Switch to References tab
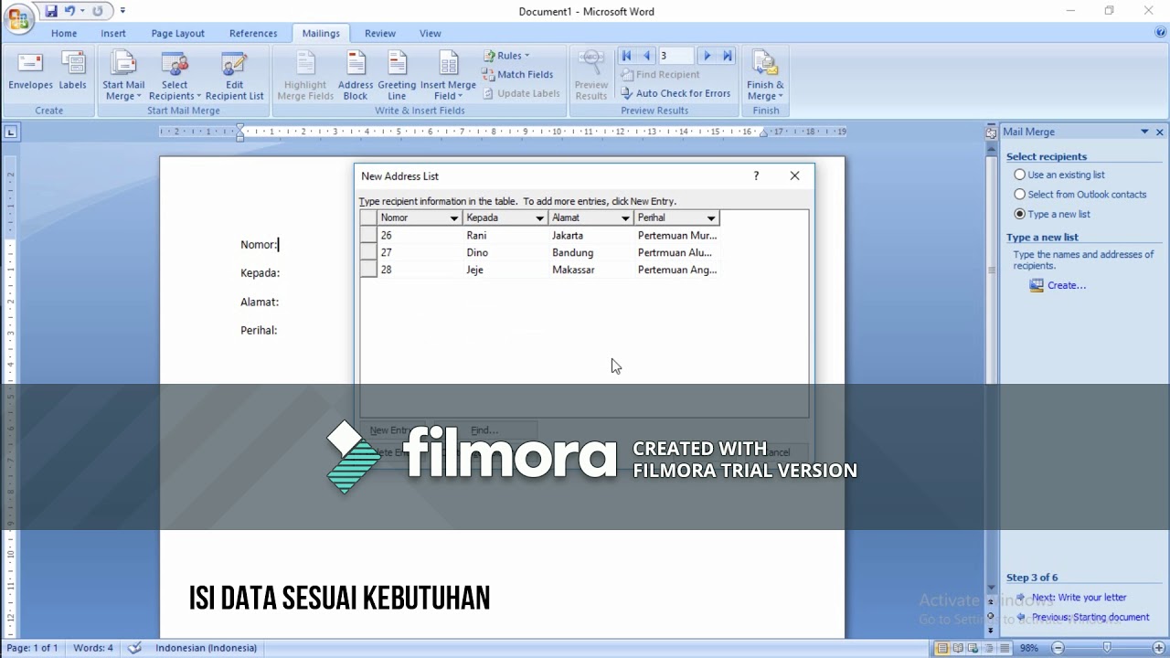The height and width of the screenshot is (658, 1170). (x=253, y=33)
